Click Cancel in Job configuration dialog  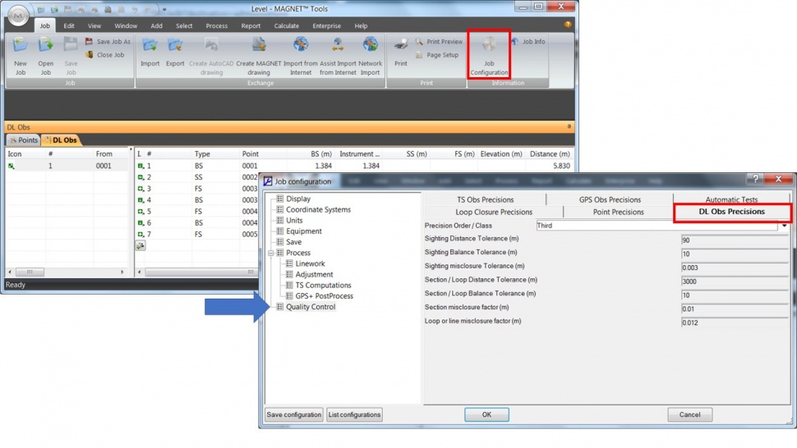[689, 415]
